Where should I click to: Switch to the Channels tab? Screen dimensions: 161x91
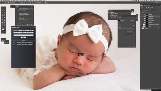pyautogui.click(x=145, y=5)
